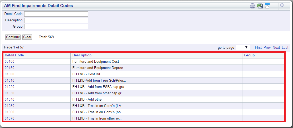This screenshot has height=128, width=293.
Task: Select detail code 01050
Action: (9, 106)
